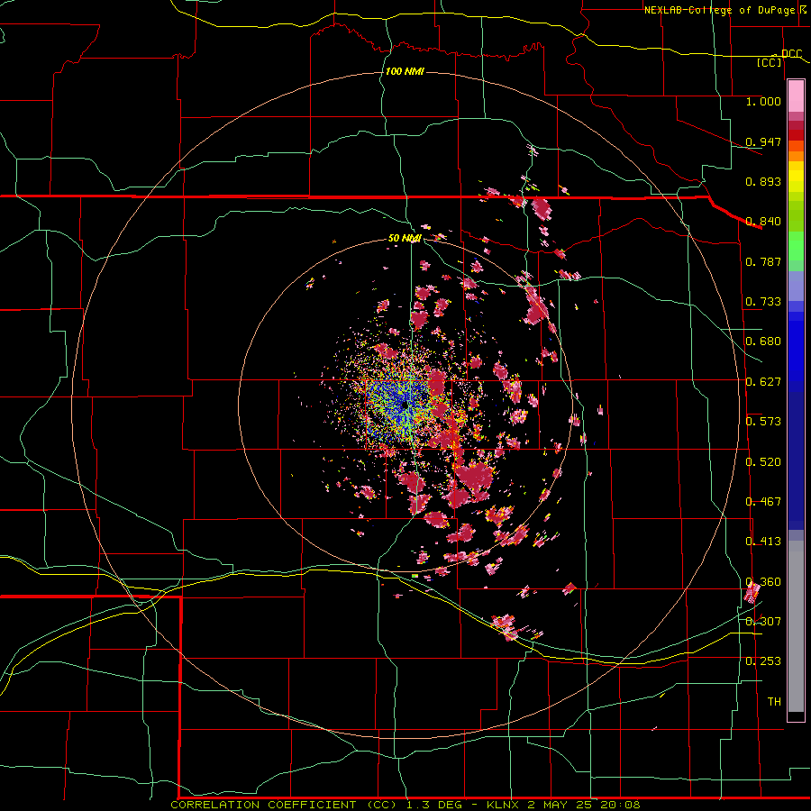Screen dimensions: 811x811
Task: Pick the light pink top color bar segment
Action: [x=796, y=96]
